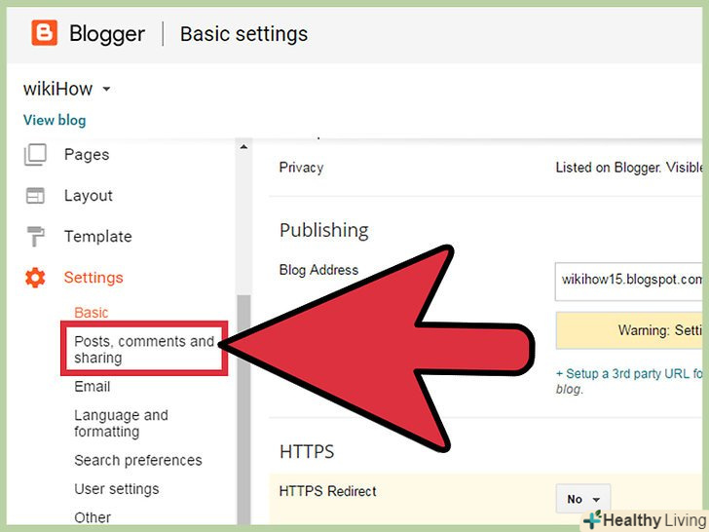Click the orange Settings gear icon
The image size is (709, 532).
point(35,278)
